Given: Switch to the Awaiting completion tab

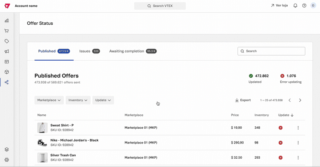Looking at the screenshot, I should pyautogui.click(x=133, y=51).
